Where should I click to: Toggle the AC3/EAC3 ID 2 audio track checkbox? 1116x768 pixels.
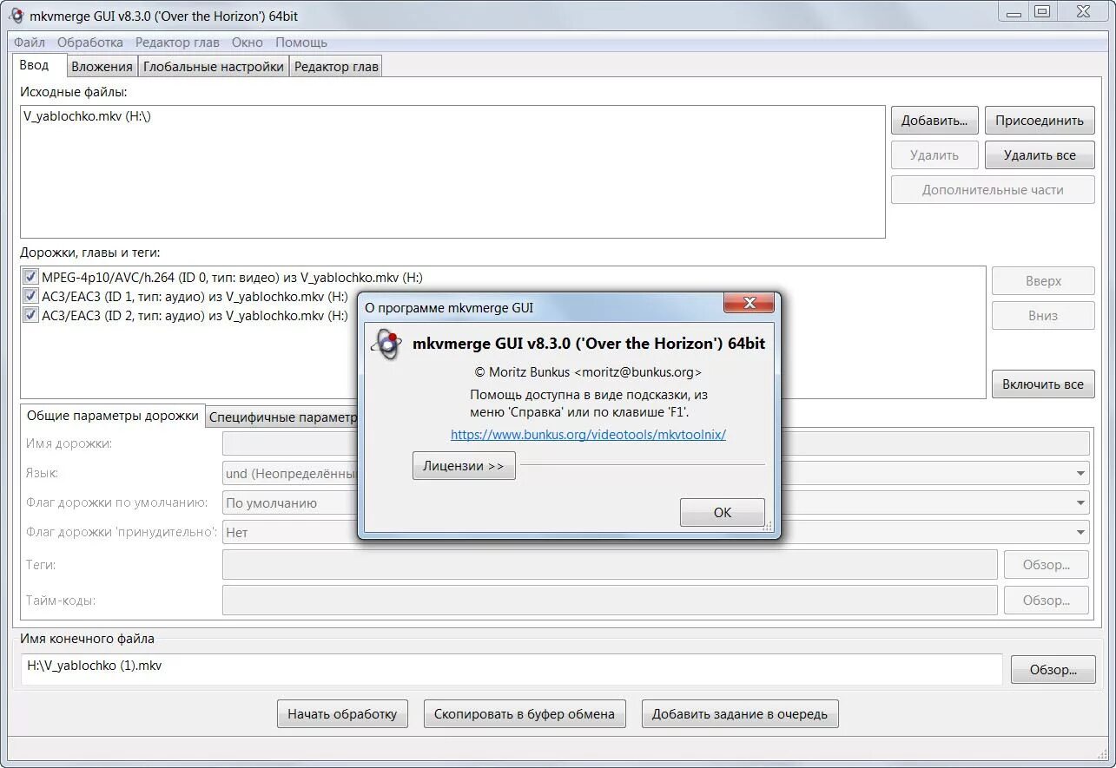coord(30,316)
